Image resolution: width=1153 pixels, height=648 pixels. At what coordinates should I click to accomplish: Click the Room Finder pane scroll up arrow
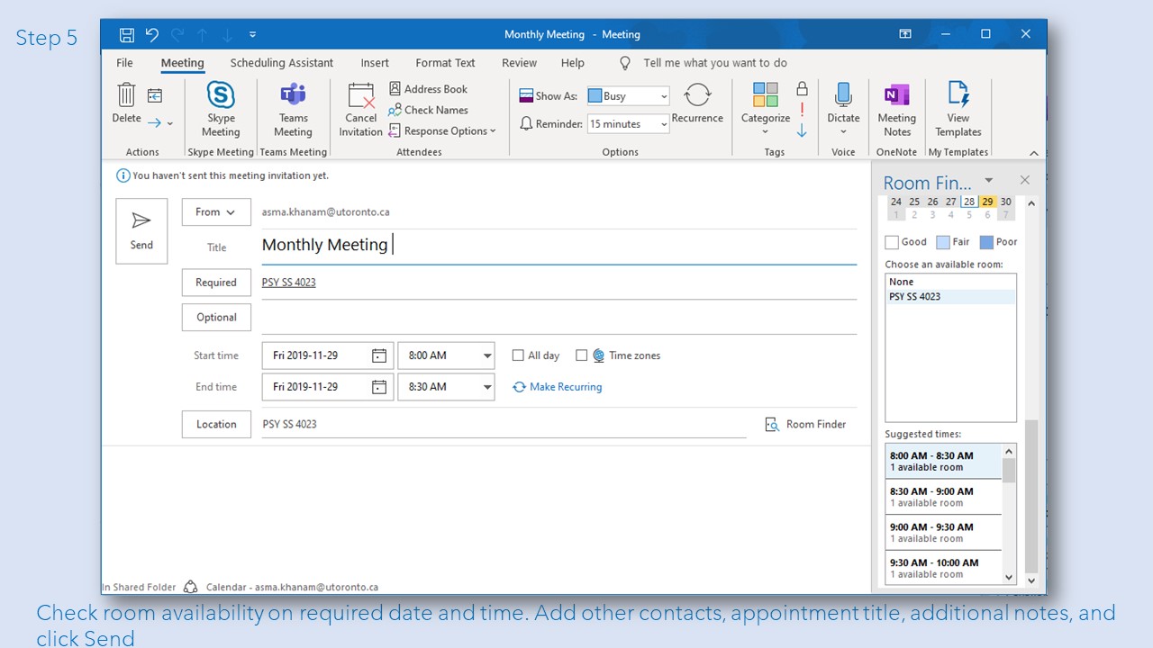coord(1031,204)
